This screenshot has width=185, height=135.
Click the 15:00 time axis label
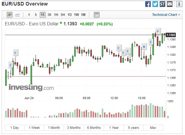(142, 98)
